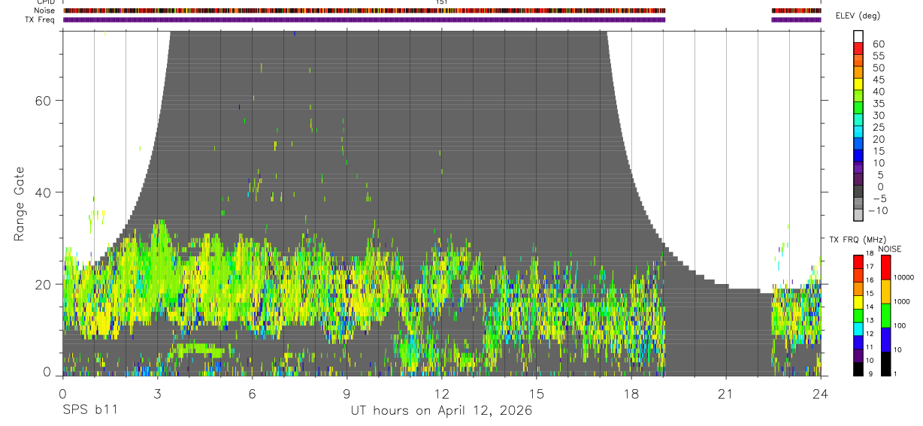
Task: Click the 6 tick on UT hours axis
Action: pos(252,393)
